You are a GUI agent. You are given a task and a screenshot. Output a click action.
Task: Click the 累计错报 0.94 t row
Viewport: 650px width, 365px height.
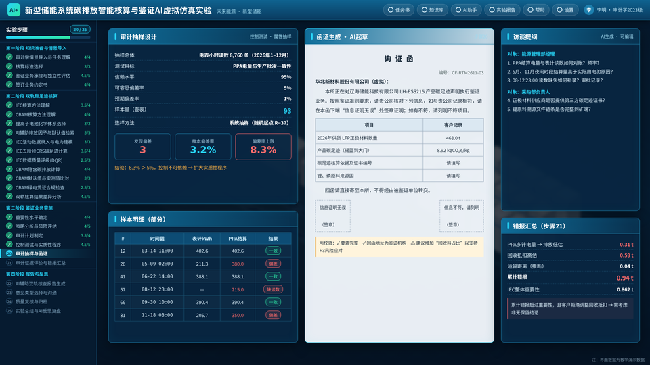(570, 278)
